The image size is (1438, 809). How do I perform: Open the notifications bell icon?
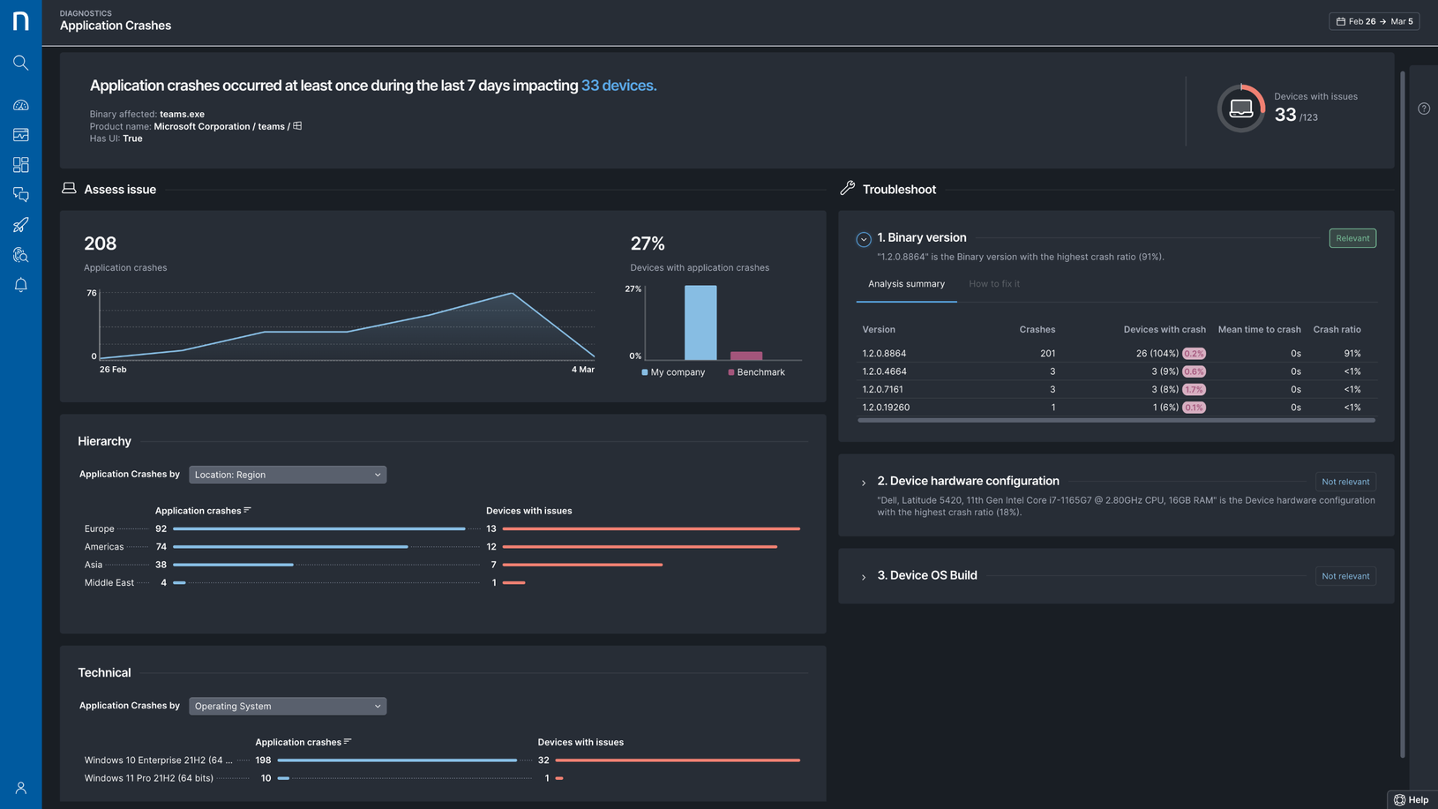(x=20, y=285)
